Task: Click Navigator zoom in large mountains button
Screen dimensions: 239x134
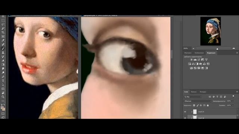Action: [x=234, y=48]
